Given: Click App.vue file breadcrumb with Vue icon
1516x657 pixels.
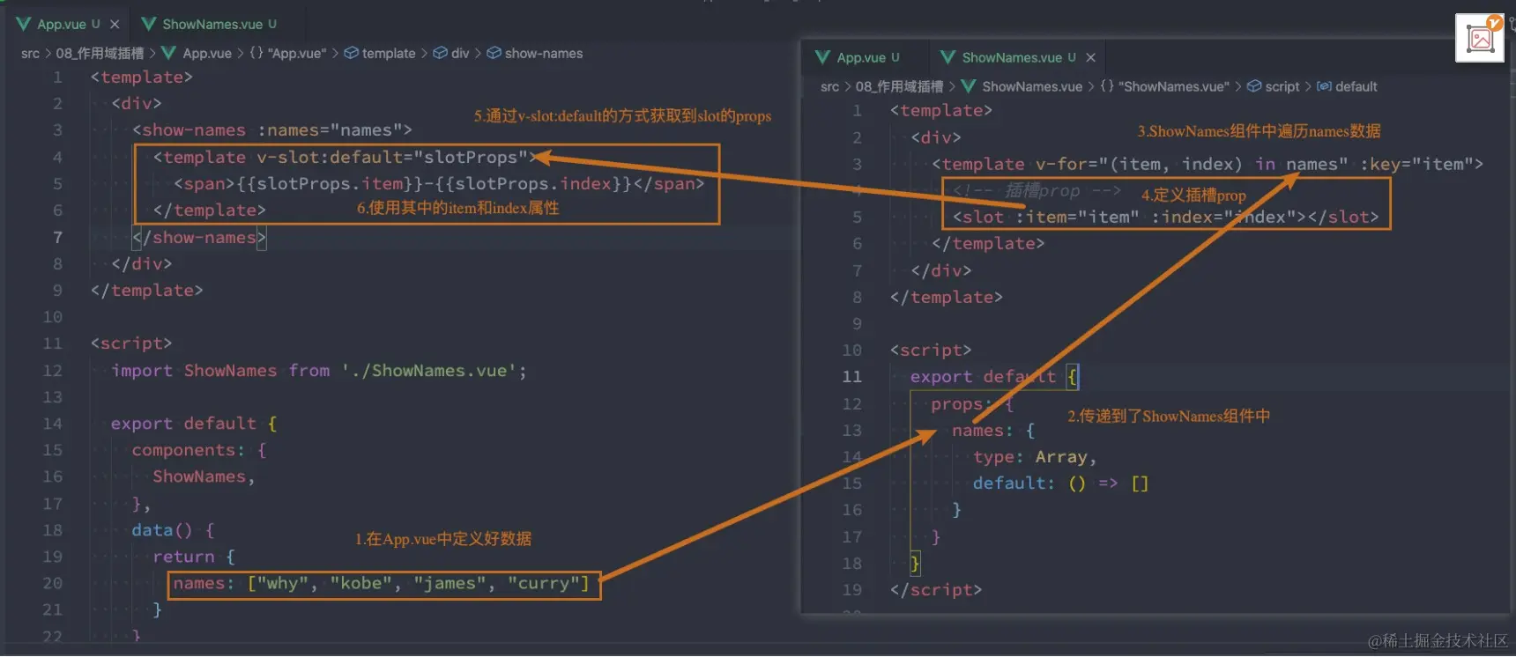Looking at the screenshot, I should pos(197,54).
